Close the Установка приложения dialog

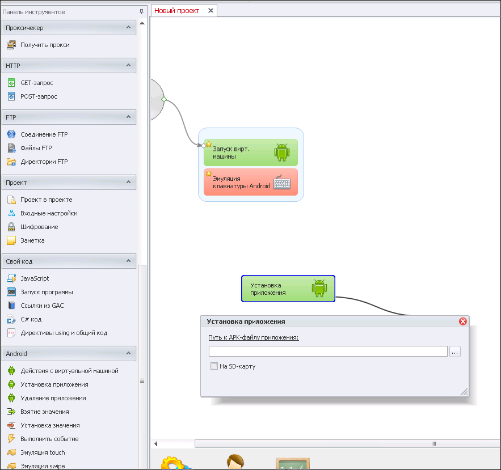coord(462,321)
